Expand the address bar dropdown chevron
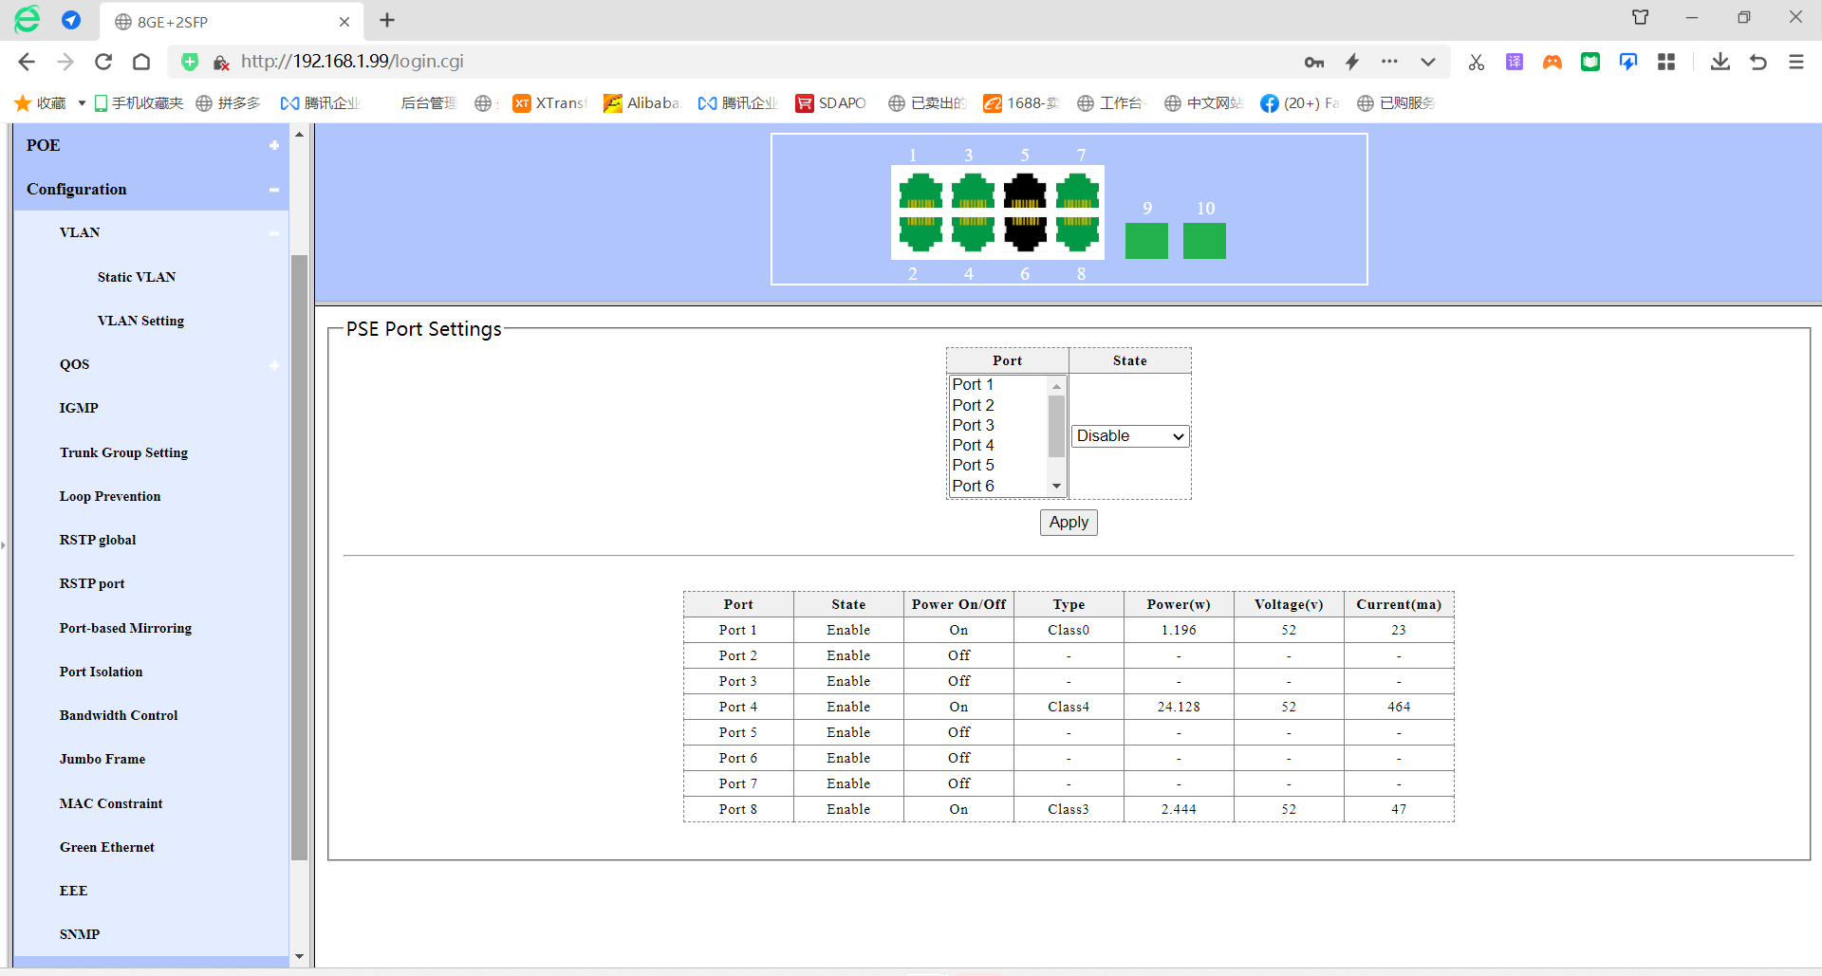1822x976 pixels. (1427, 62)
